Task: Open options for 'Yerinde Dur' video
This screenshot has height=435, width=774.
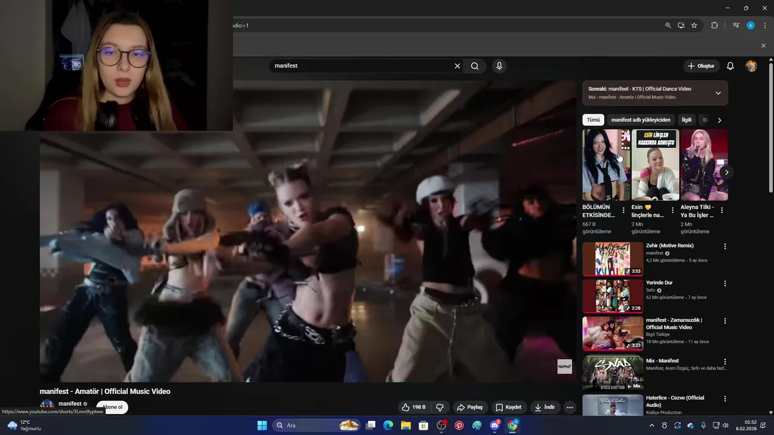Action: tap(725, 283)
